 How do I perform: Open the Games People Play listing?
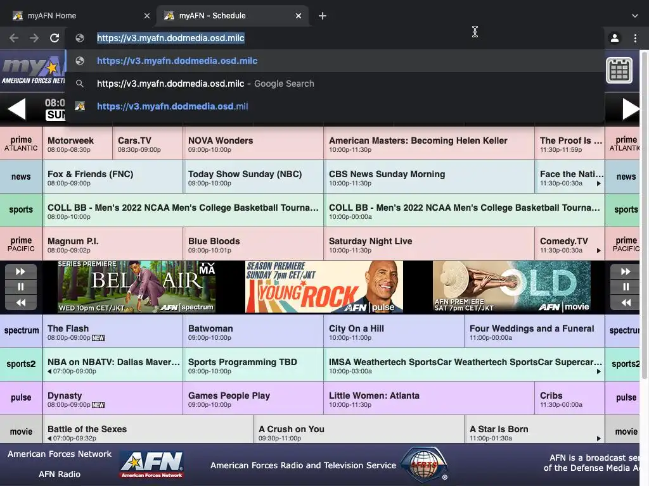coord(254,397)
